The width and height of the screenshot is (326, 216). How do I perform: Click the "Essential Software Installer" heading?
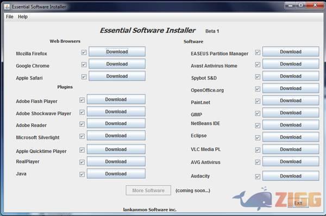tap(148, 30)
